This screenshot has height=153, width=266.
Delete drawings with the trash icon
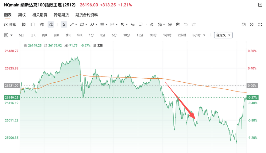click(x=178, y=24)
